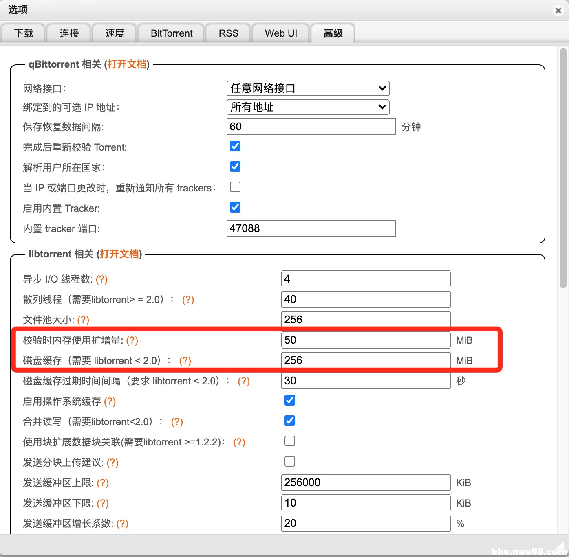The image size is (569, 557).
Task: Switch to the 连接 tab
Action: [69, 33]
